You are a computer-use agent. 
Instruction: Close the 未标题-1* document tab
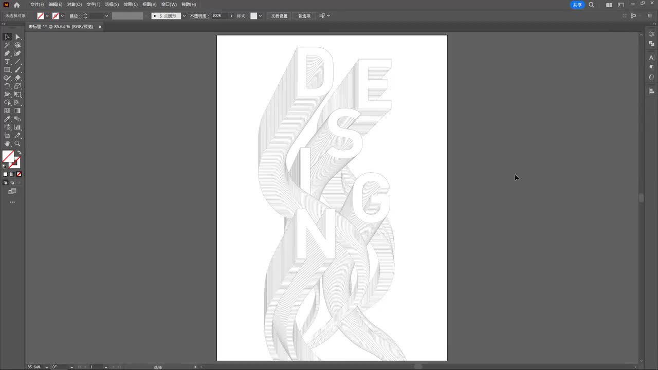100,26
